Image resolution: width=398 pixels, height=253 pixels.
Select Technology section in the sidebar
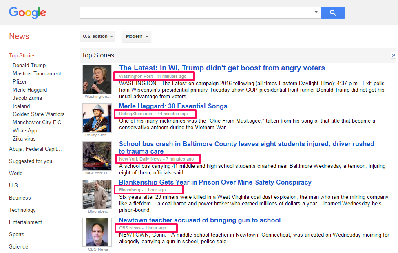[22, 210]
